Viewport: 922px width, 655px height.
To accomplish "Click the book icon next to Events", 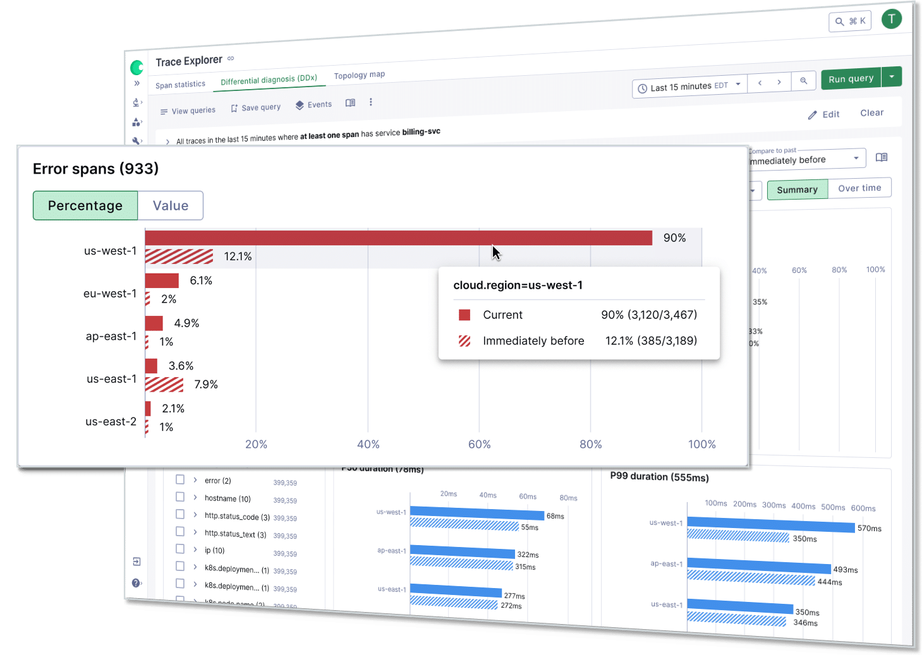I will coord(350,103).
